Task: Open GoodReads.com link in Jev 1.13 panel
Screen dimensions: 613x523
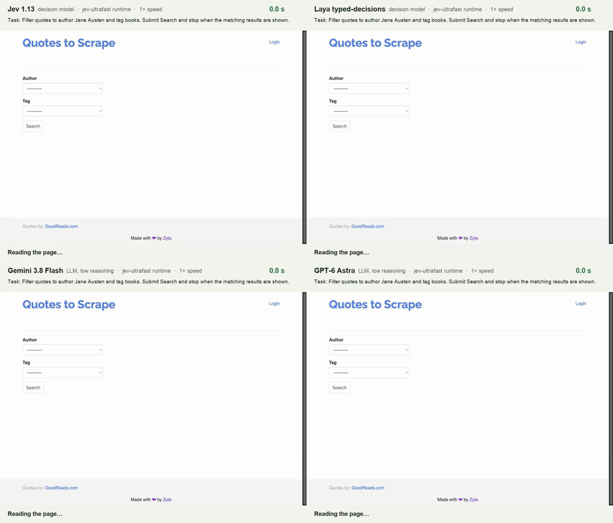Action: (x=61, y=226)
